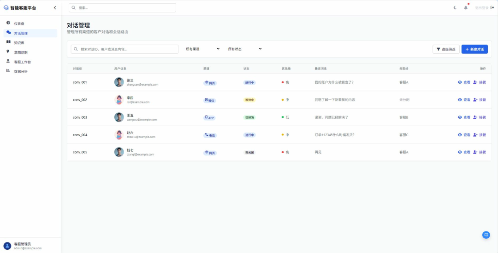Take over conversation conv_002
This screenshot has width=498, height=253.
point(479,100)
